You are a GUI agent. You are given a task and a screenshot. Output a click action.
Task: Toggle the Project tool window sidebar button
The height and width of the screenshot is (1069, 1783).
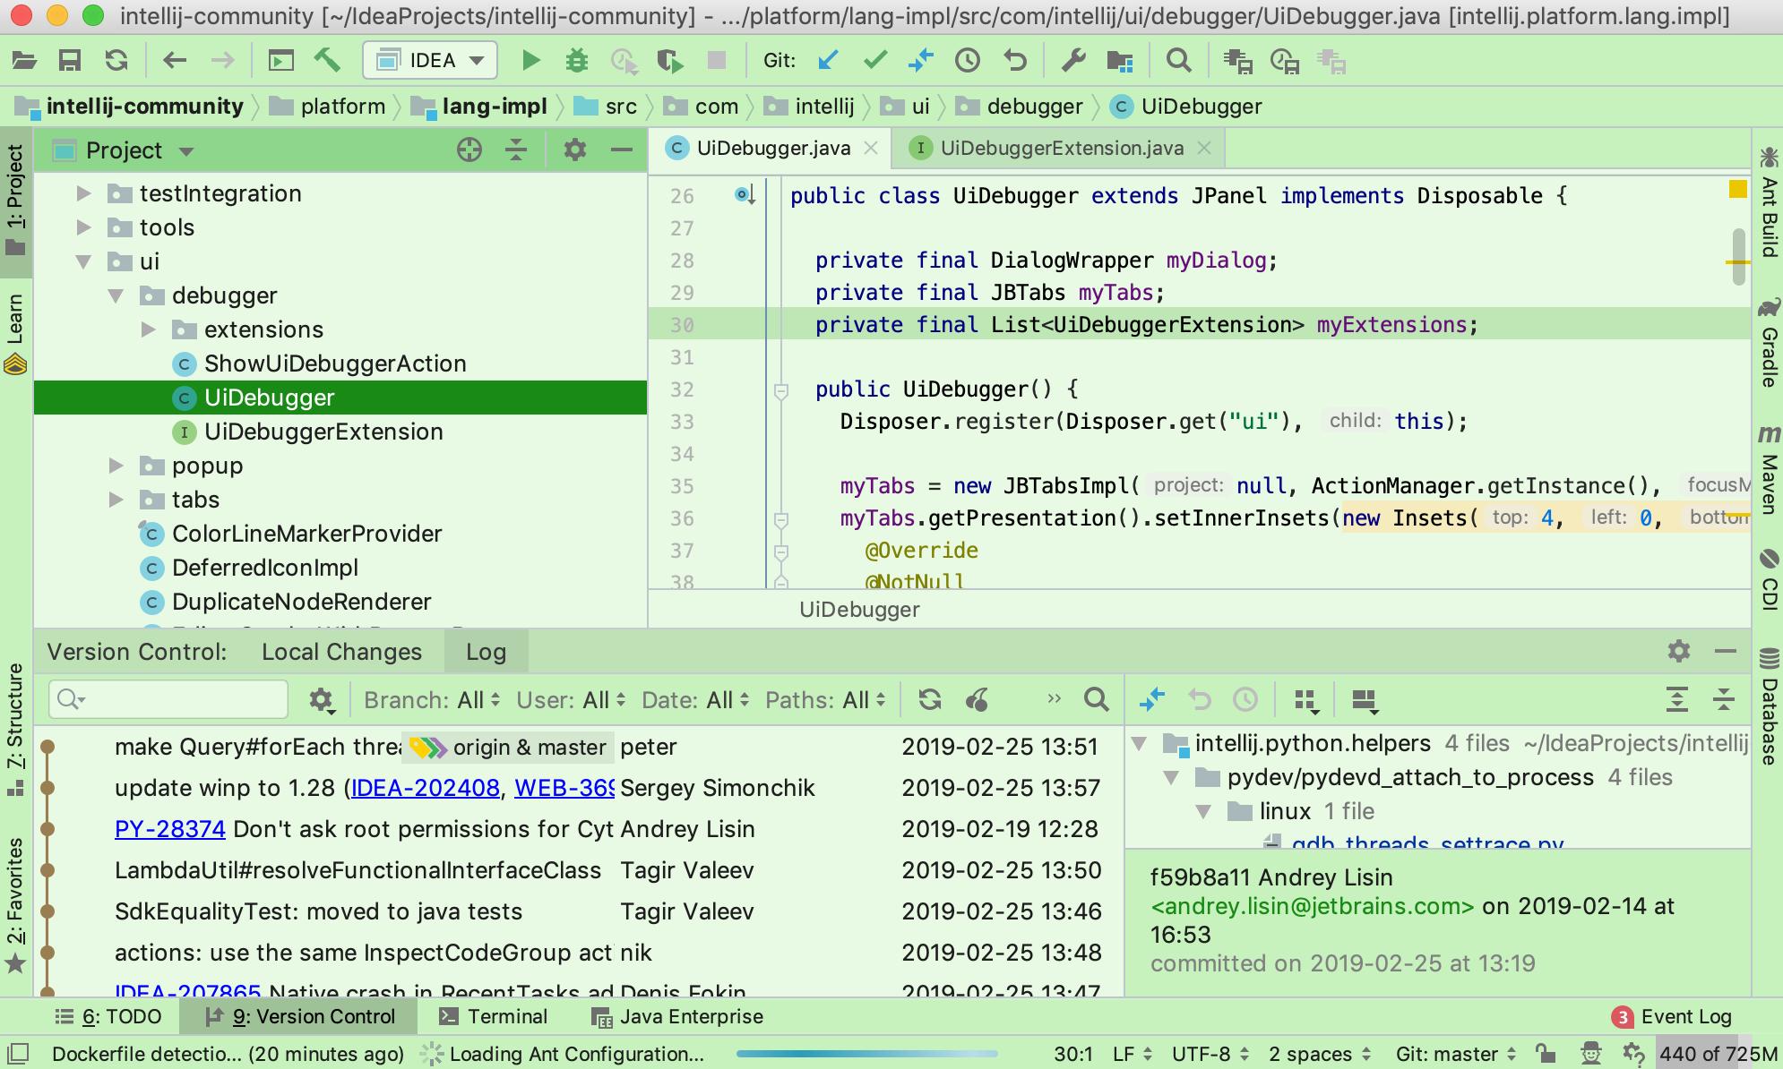(x=15, y=199)
